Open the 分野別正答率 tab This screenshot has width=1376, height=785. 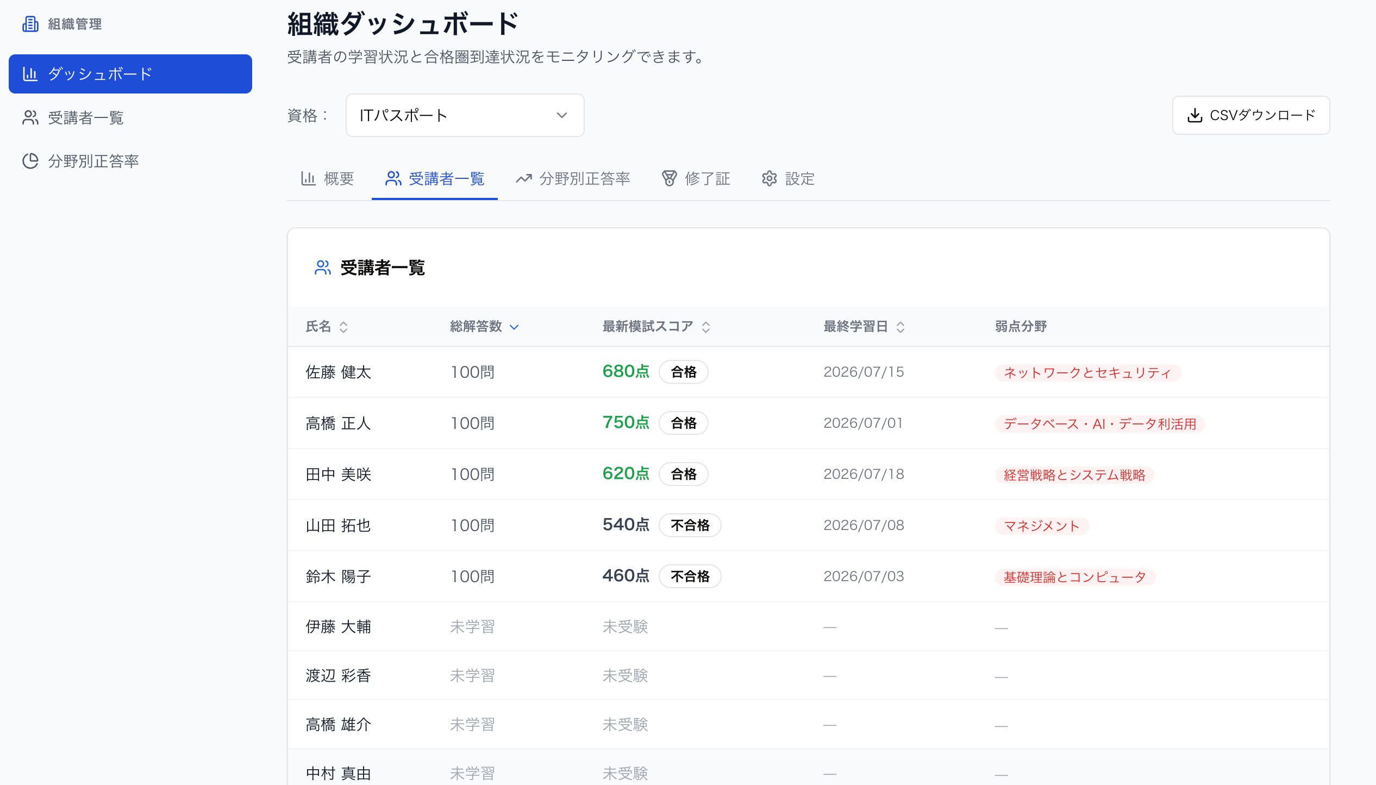pos(573,178)
